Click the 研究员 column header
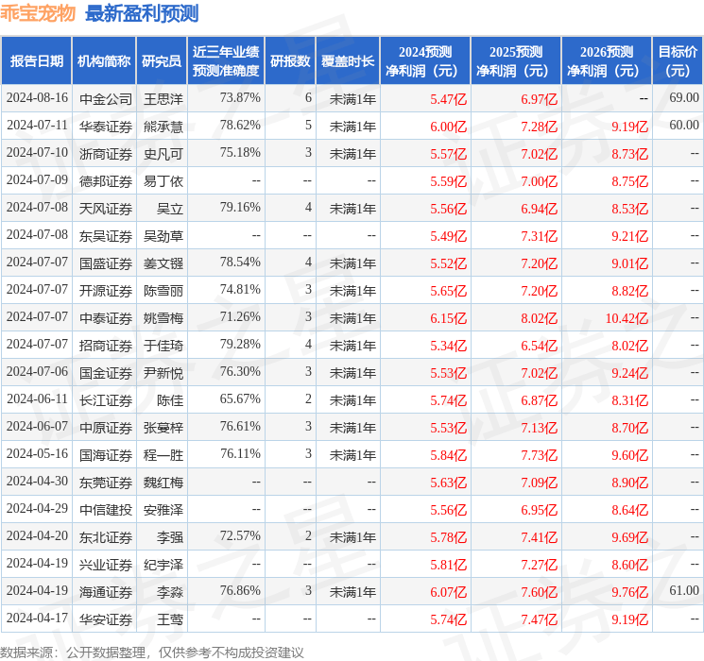 coord(162,61)
